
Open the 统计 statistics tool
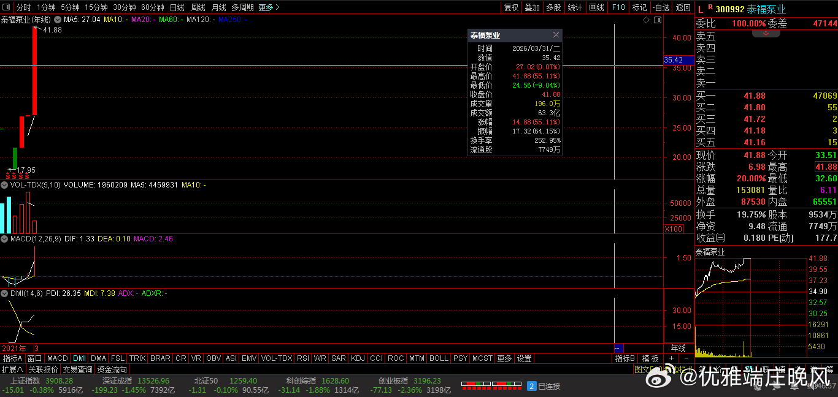(575, 7)
